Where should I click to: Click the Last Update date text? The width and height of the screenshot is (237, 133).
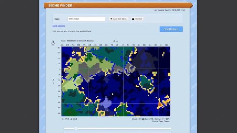(169, 10)
